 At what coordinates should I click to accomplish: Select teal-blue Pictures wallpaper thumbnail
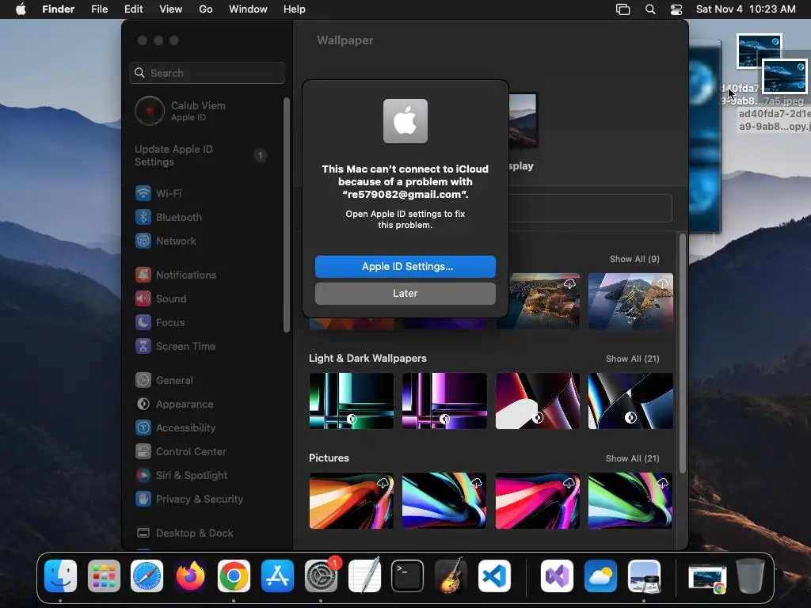(x=444, y=501)
